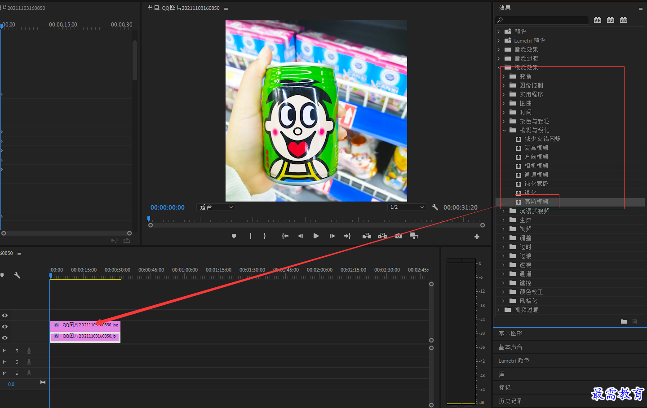Screen dimensions: 647x408
Task: Open the timeline panel menu
Action: coord(19,253)
